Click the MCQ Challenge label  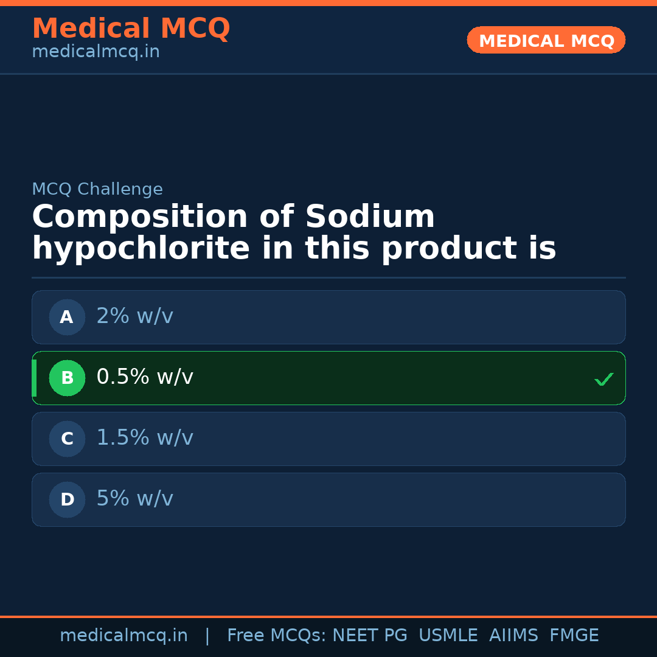tap(97, 189)
